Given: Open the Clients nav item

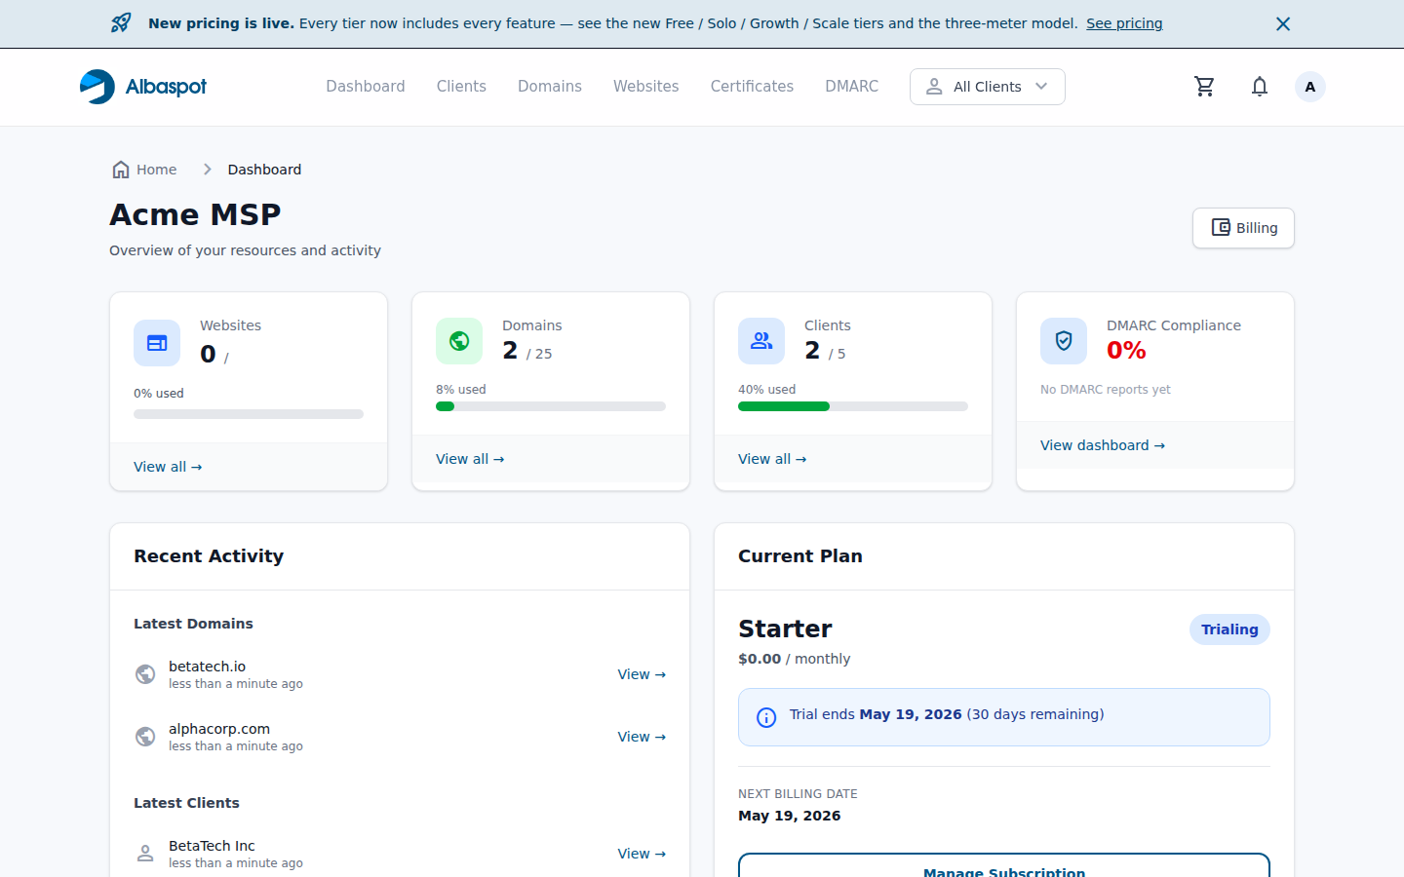Looking at the screenshot, I should pyautogui.click(x=461, y=87).
